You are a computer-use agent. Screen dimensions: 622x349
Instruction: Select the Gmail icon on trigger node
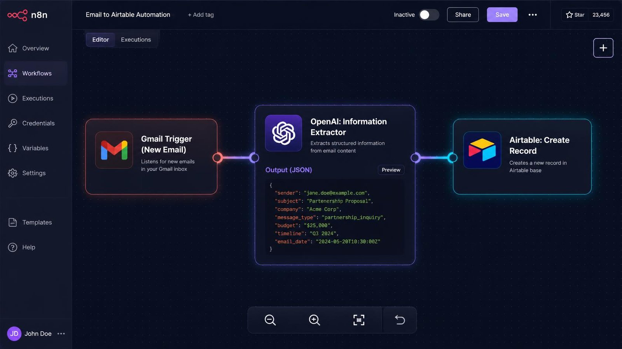pos(114,150)
